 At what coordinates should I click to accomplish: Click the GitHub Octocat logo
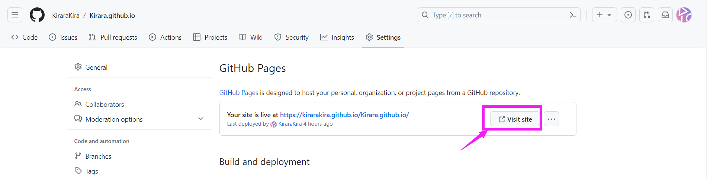click(37, 15)
